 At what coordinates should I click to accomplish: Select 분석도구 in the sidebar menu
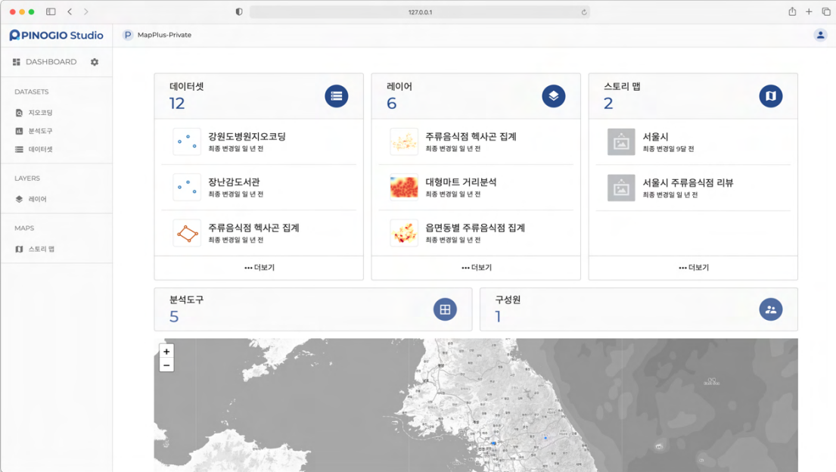tap(40, 131)
